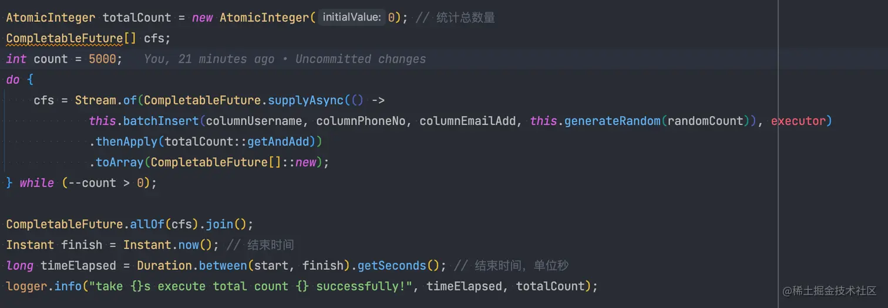Viewport: 888px width, 308px height.
Task: Click the getSeconds method call
Action: (x=392, y=266)
